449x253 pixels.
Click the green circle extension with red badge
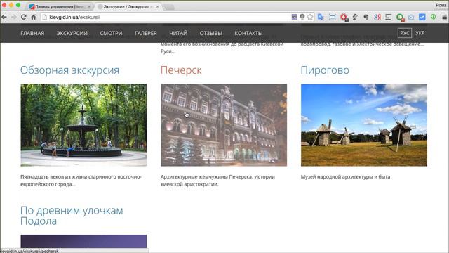tap(400, 18)
